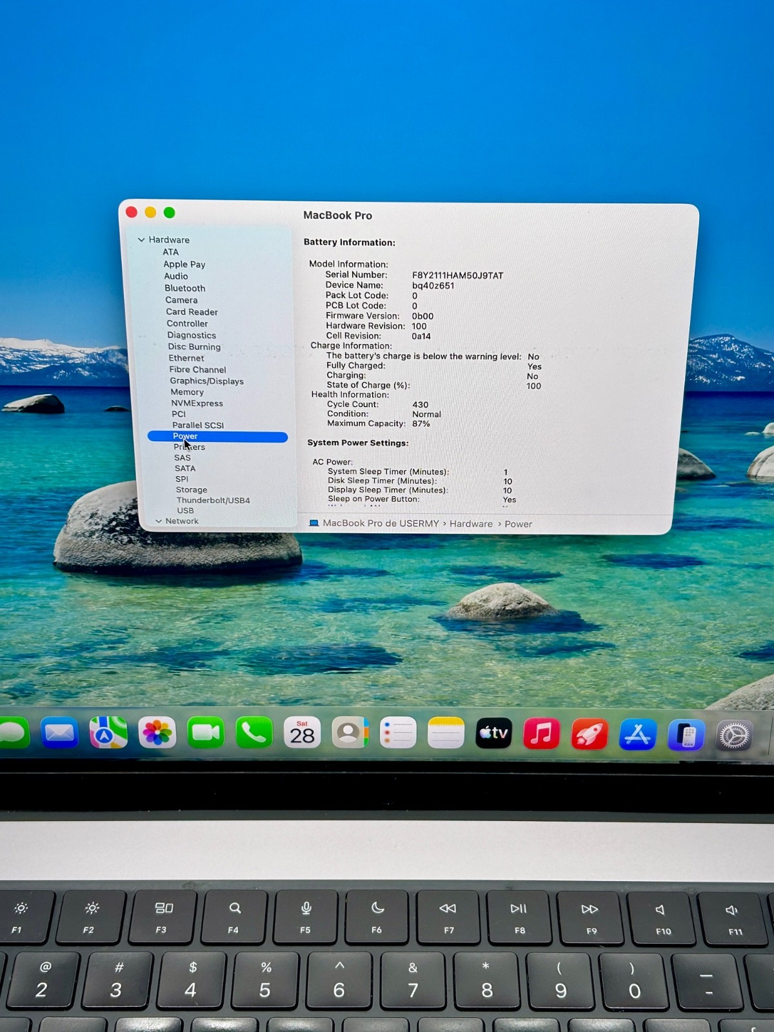Open Graphics/Displays information
The height and width of the screenshot is (1032, 774).
206,381
